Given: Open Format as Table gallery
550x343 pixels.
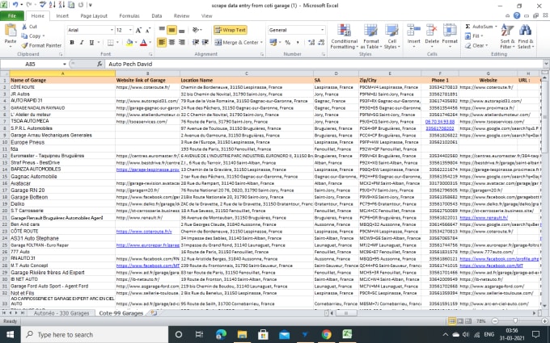Looking at the screenshot, I should point(370,36).
